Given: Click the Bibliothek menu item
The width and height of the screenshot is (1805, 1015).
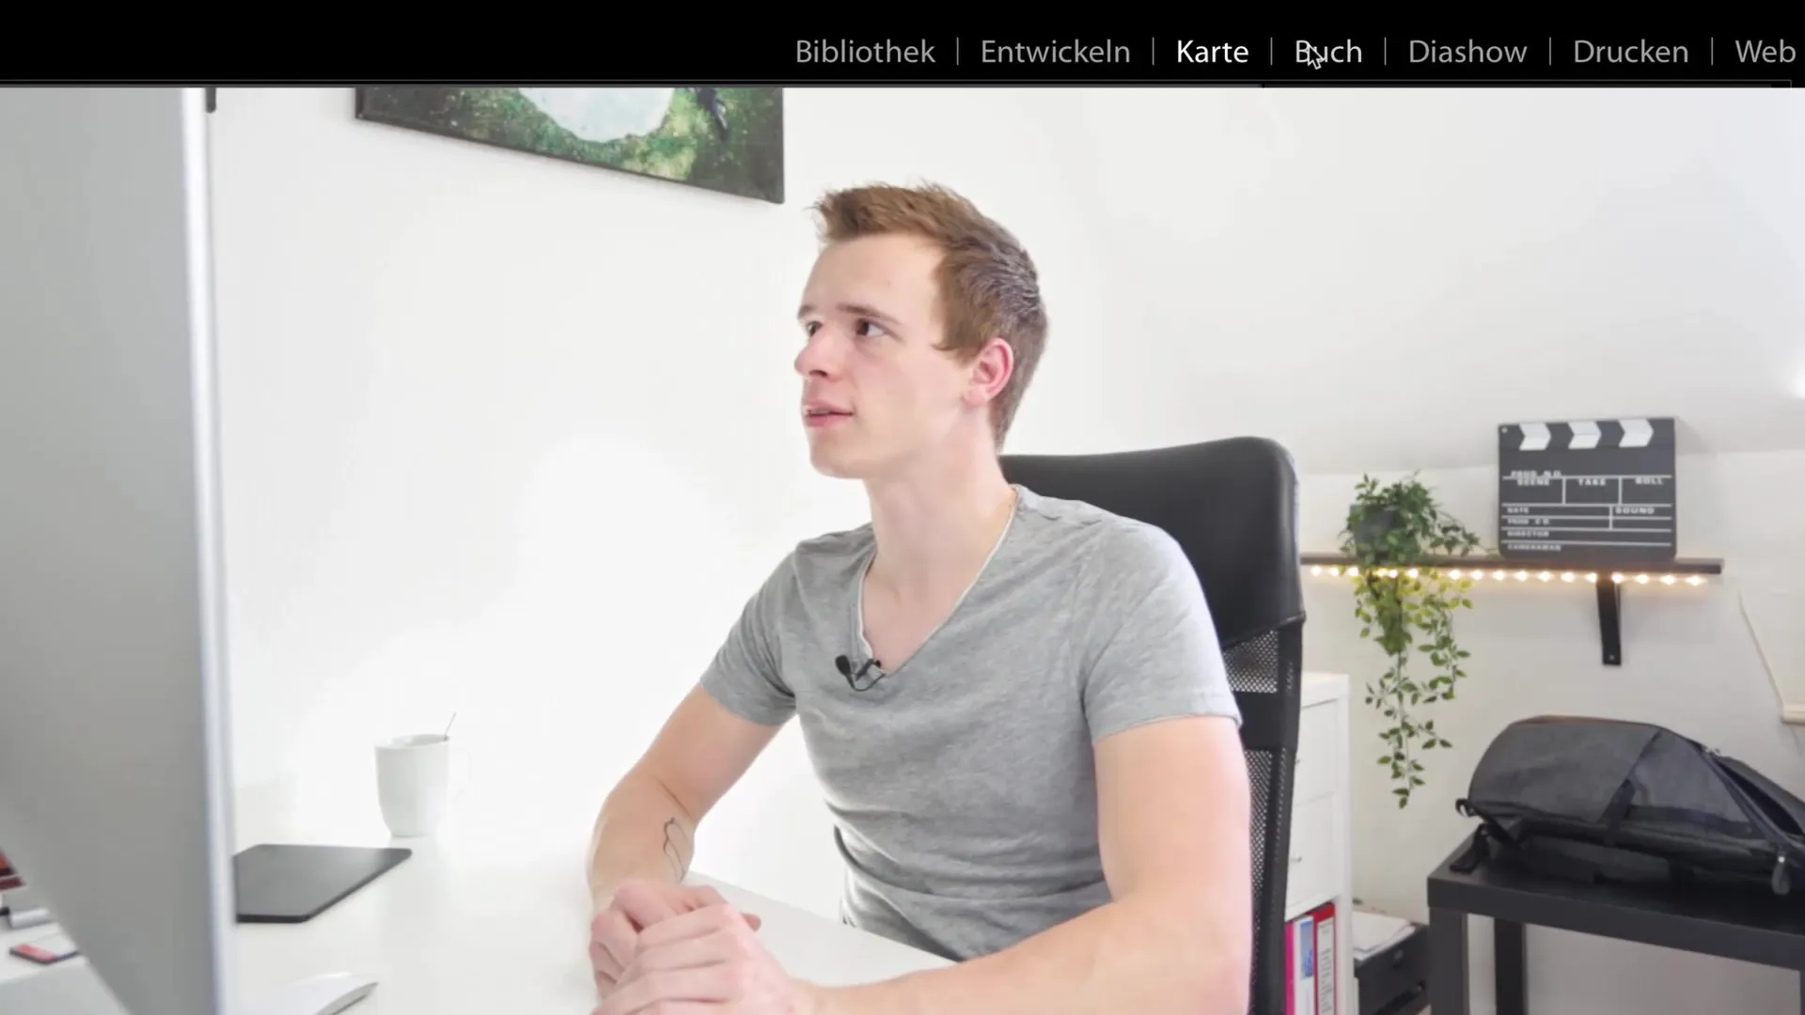Looking at the screenshot, I should click(865, 51).
